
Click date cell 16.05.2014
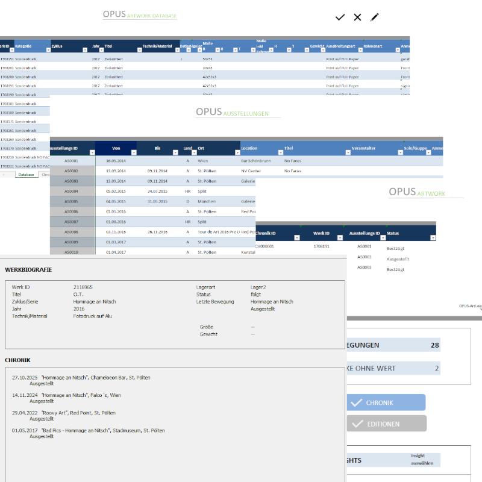[116, 161]
